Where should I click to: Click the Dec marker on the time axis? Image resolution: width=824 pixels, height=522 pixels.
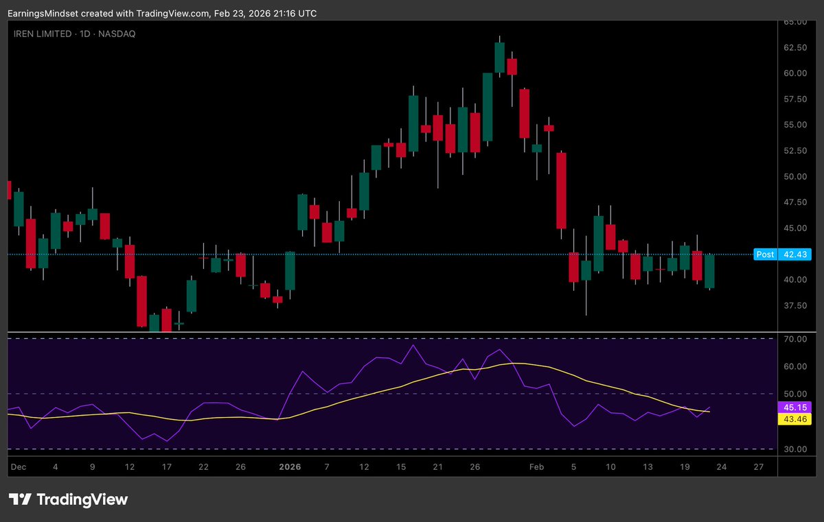(x=19, y=466)
